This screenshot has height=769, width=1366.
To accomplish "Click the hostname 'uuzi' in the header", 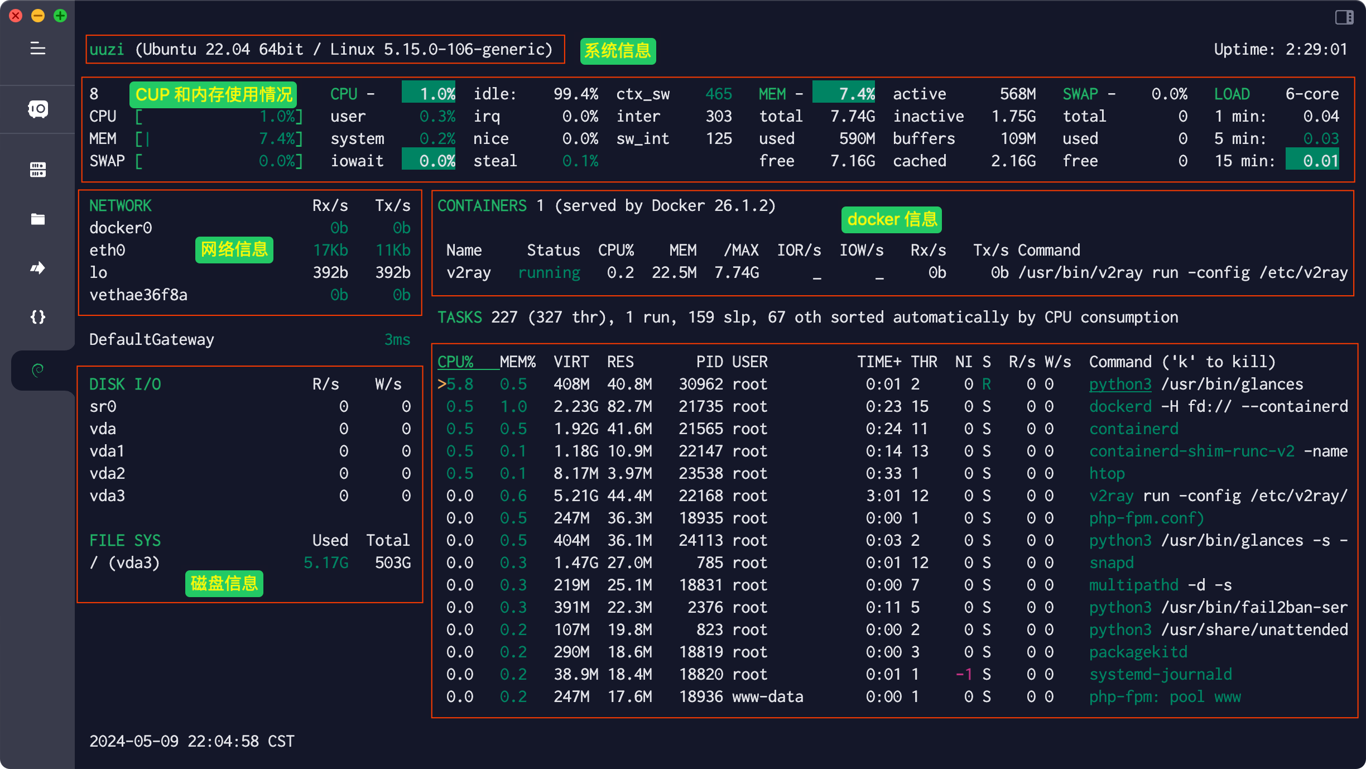I will pyautogui.click(x=107, y=49).
